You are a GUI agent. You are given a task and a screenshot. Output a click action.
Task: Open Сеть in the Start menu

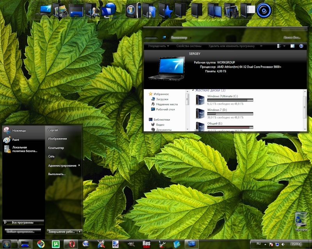51,156
